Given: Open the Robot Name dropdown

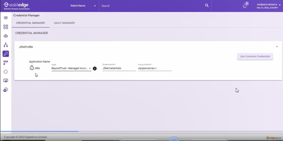Looking at the screenshot, I should pos(83,6).
